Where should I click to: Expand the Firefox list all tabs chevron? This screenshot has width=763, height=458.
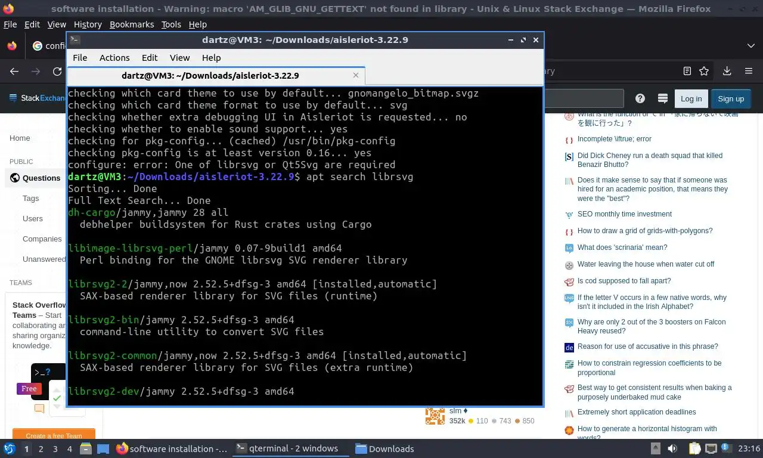pos(750,46)
